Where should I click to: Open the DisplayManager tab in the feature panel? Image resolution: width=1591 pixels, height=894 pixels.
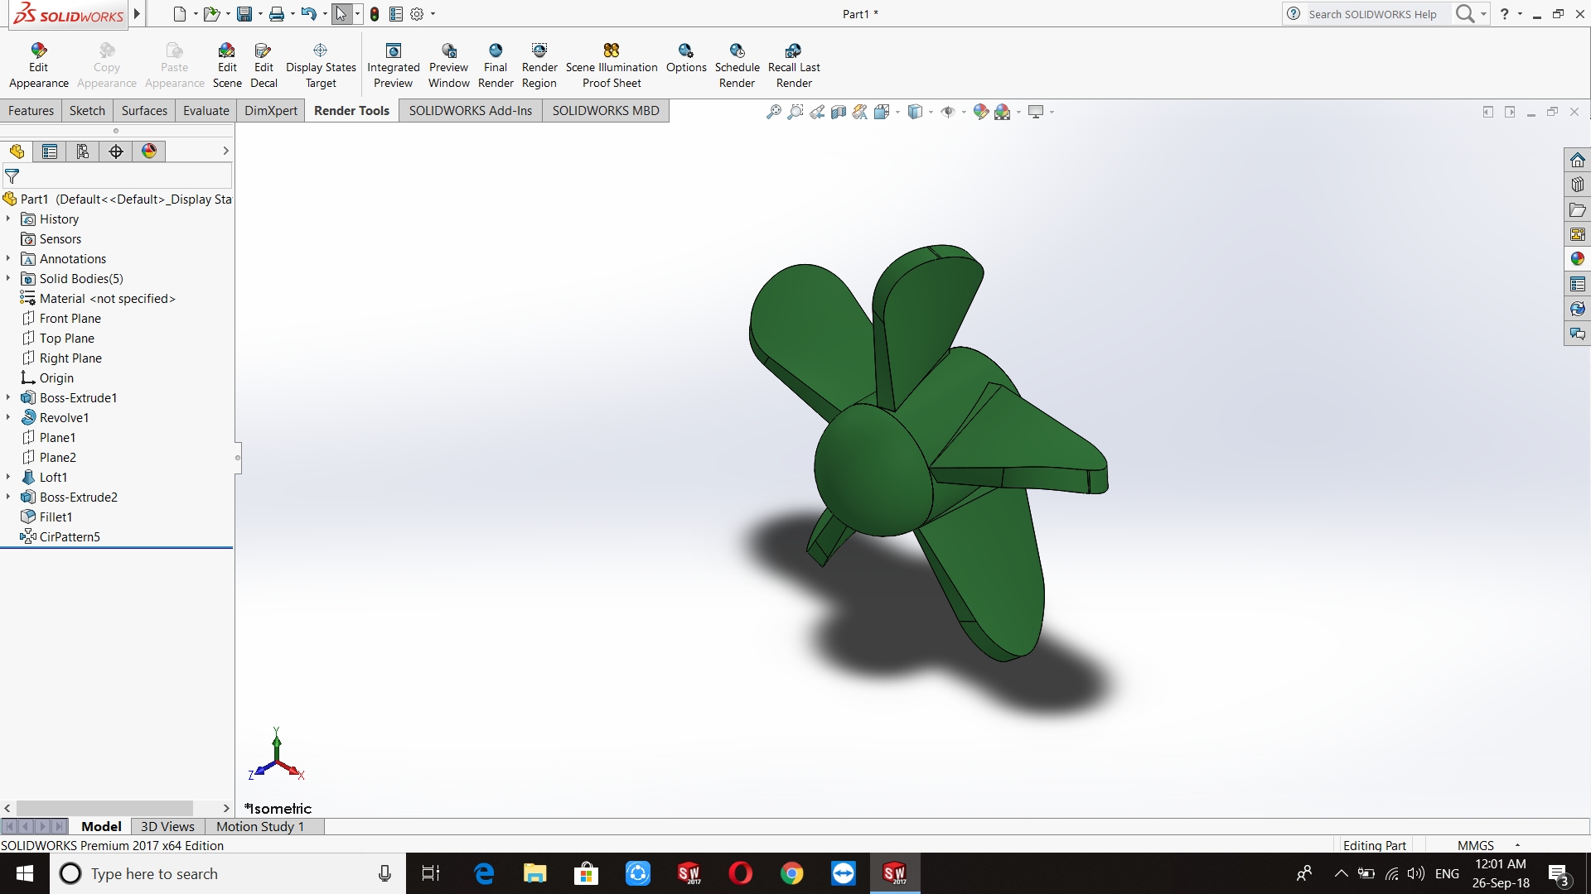tap(149, 151)
